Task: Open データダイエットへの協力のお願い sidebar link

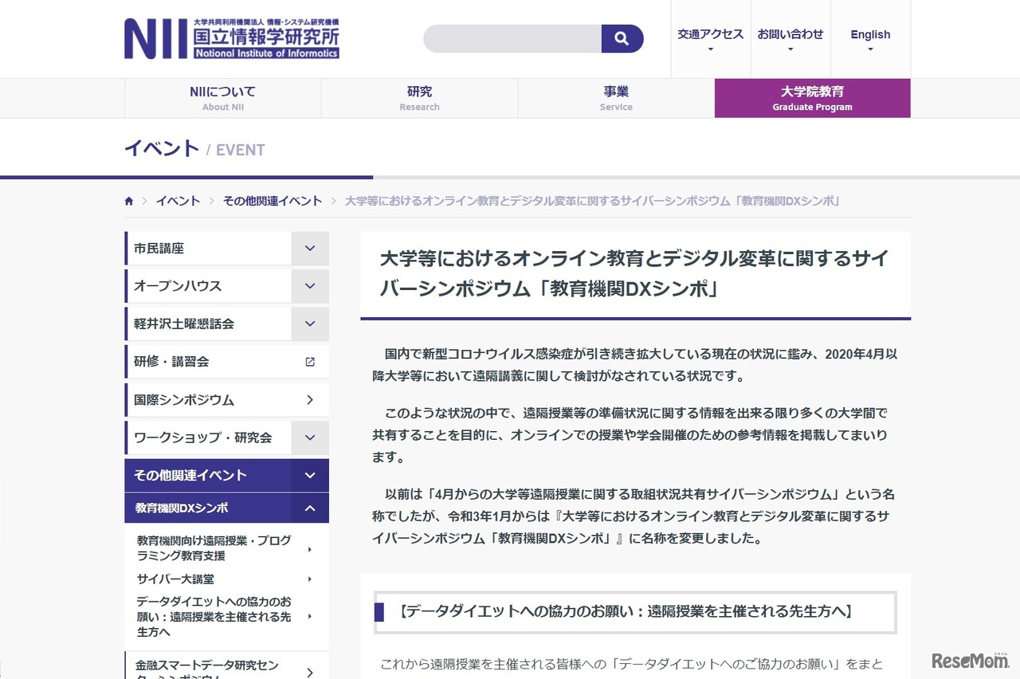Action: pyautogui.click(x=215, y=616)
